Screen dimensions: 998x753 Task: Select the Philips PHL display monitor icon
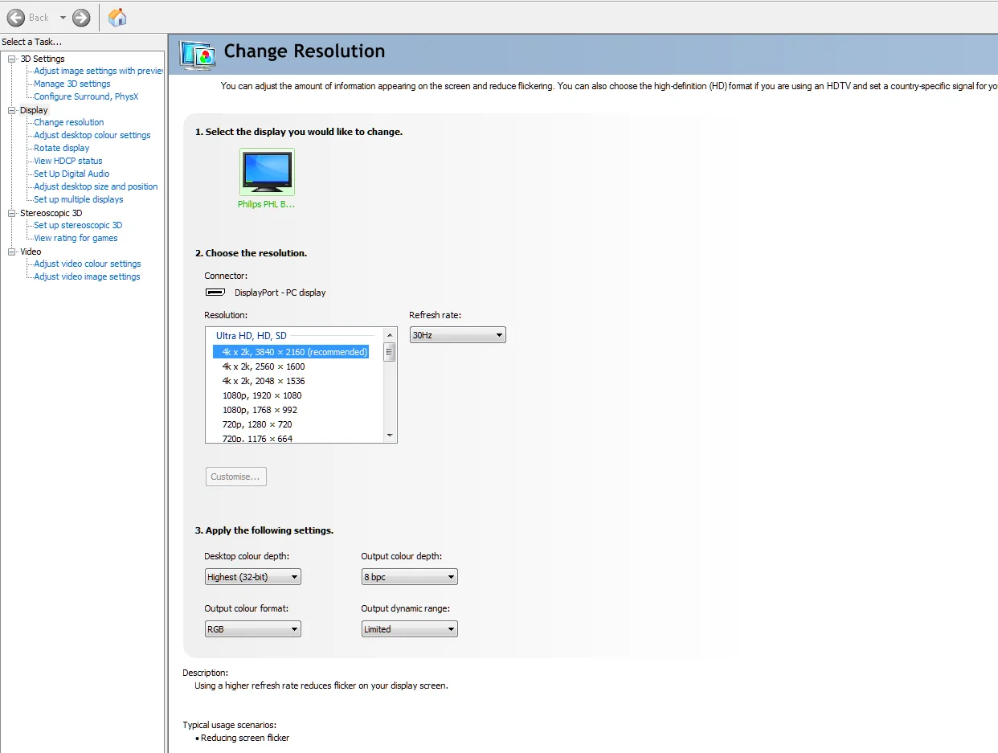(x=267, y=172)
